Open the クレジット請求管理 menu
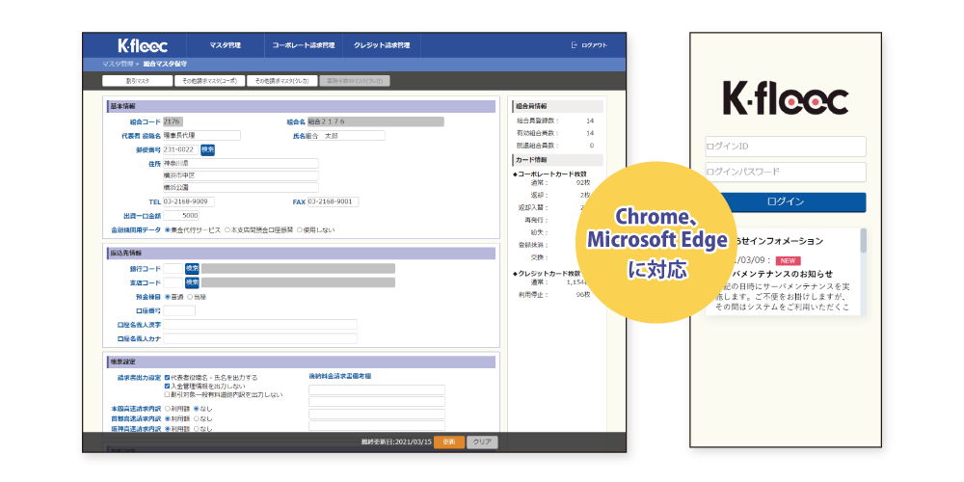Image resolution: width=964 pixels, height=482 pixels. coord(381,45)
